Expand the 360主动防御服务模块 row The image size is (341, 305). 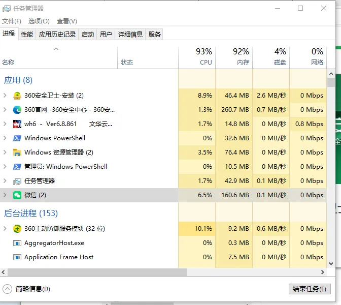tap(5, 228)
